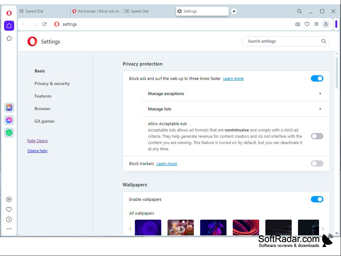This screenshot has width=341, height=256.
Task: Select Basic in settings navigation
Action: pos(40,71)
